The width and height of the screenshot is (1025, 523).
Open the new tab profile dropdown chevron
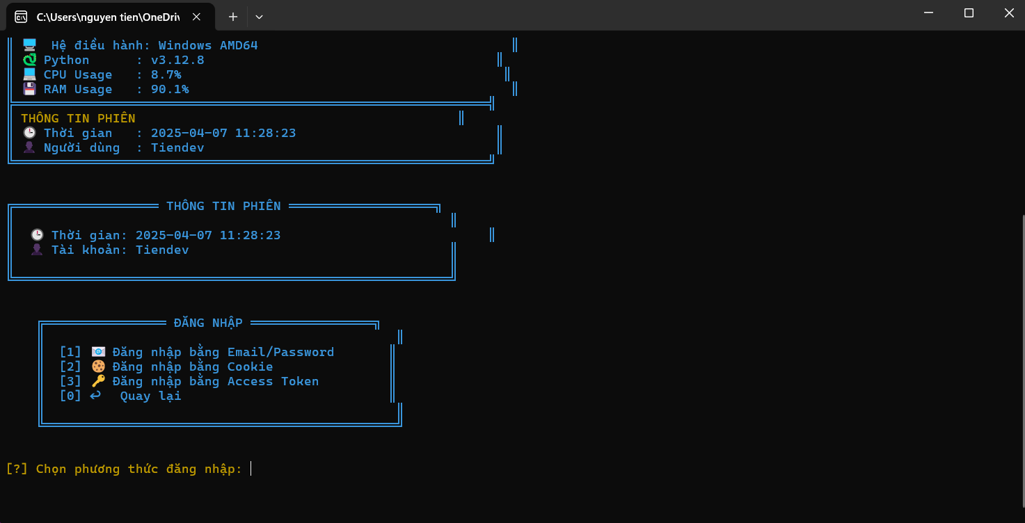259,17
